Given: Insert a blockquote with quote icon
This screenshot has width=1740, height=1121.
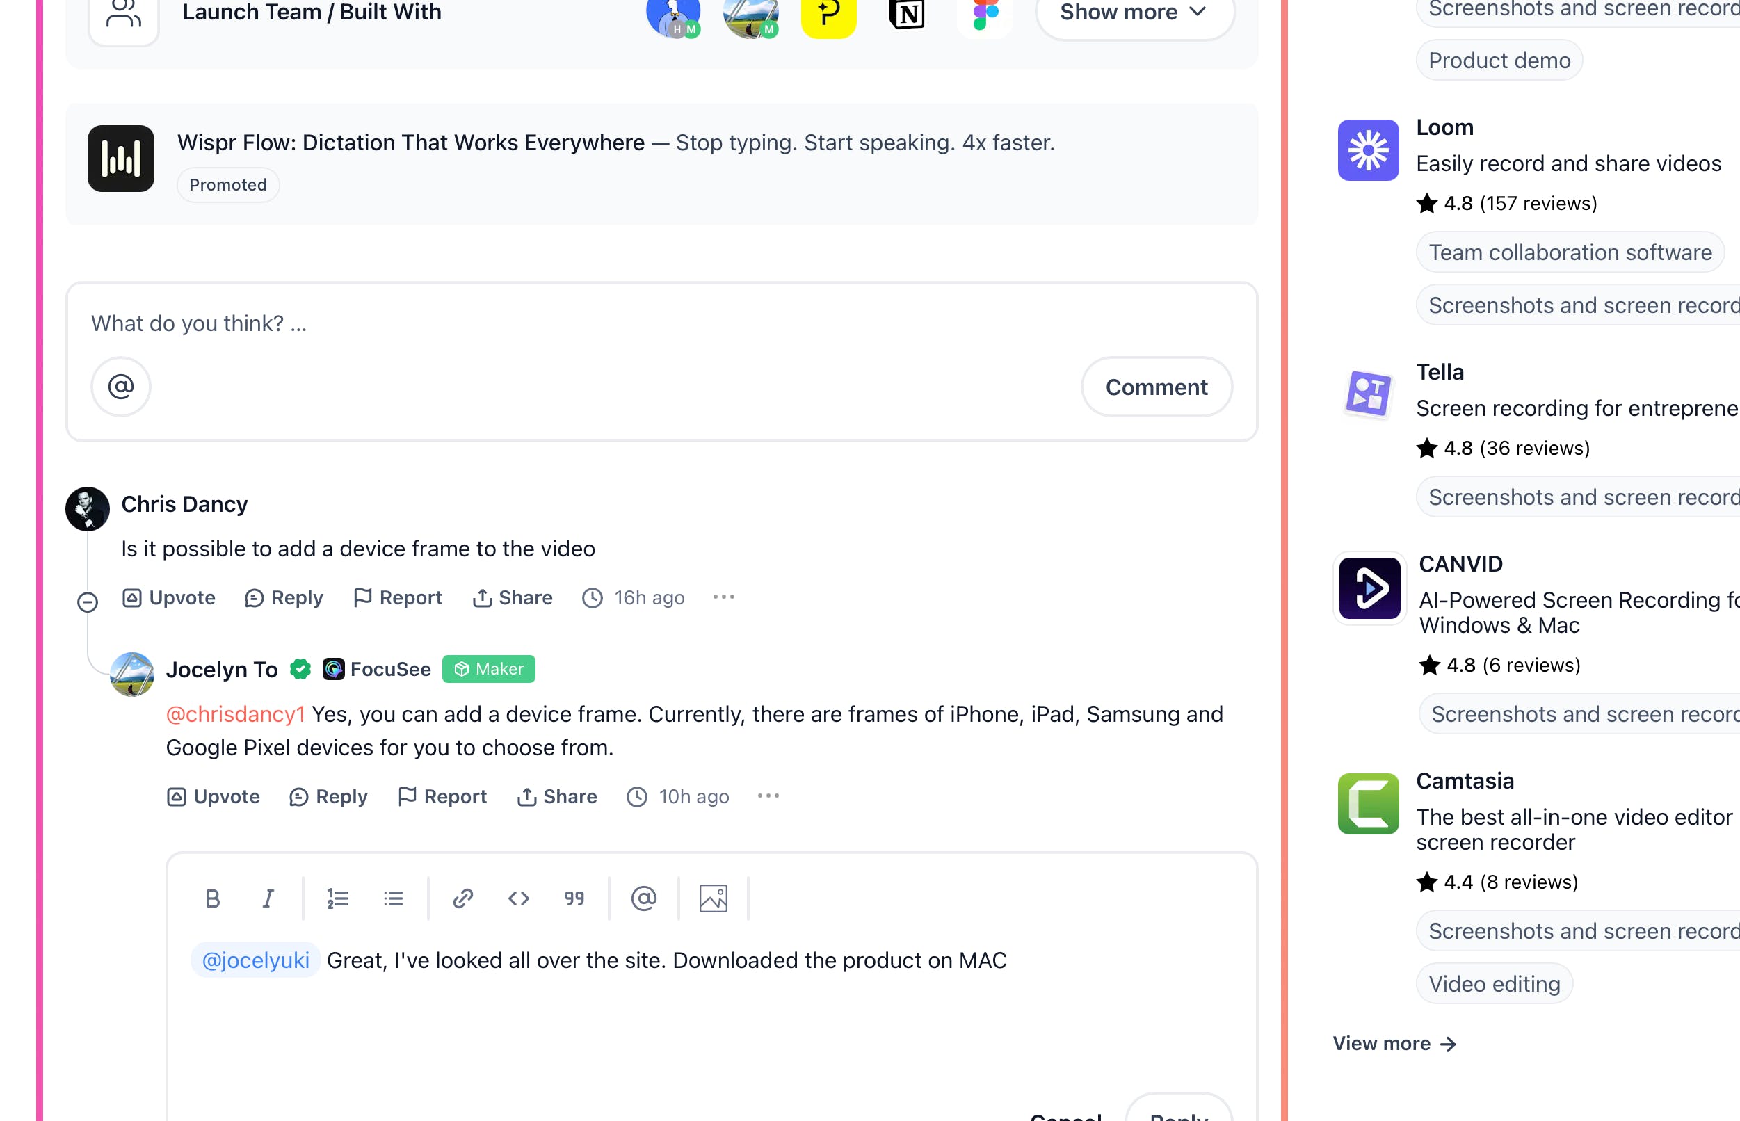Looking at the screenshot, I should 574,899.
